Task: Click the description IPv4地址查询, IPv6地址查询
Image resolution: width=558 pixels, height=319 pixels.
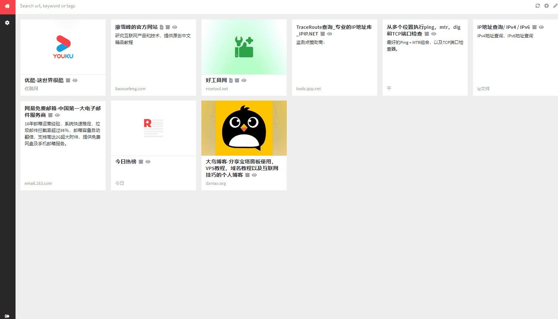Action: 505,36
